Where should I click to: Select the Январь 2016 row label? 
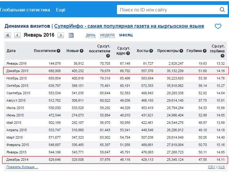click(17, 63)
